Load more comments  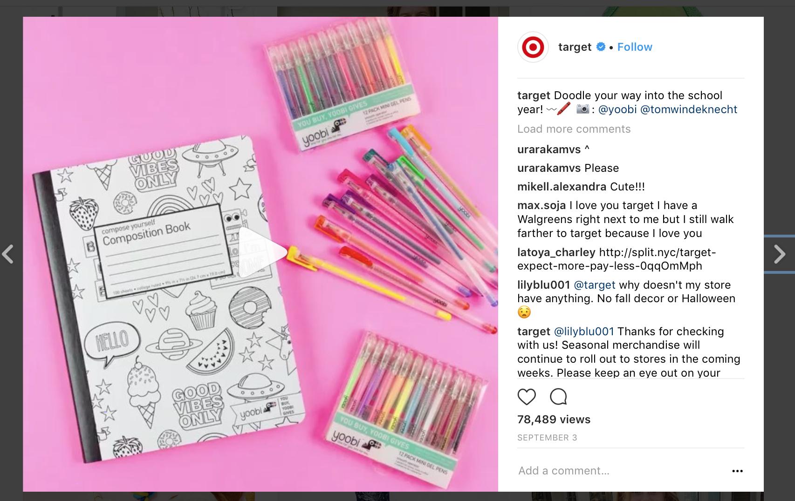point(574,129)
